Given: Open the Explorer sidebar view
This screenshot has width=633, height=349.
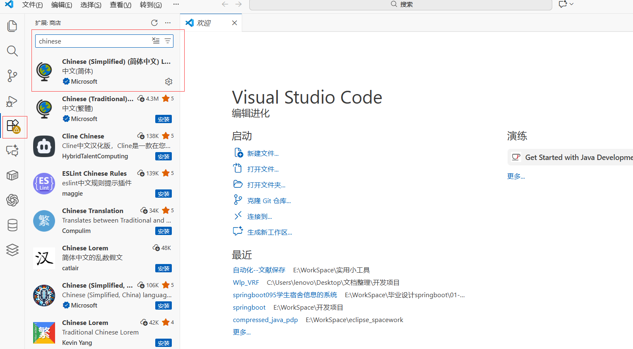Looking at the screenshot, I should (12, 26).
